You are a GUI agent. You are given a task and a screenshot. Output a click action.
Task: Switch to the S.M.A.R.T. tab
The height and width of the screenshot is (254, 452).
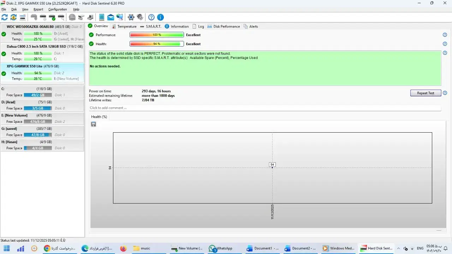150,26
